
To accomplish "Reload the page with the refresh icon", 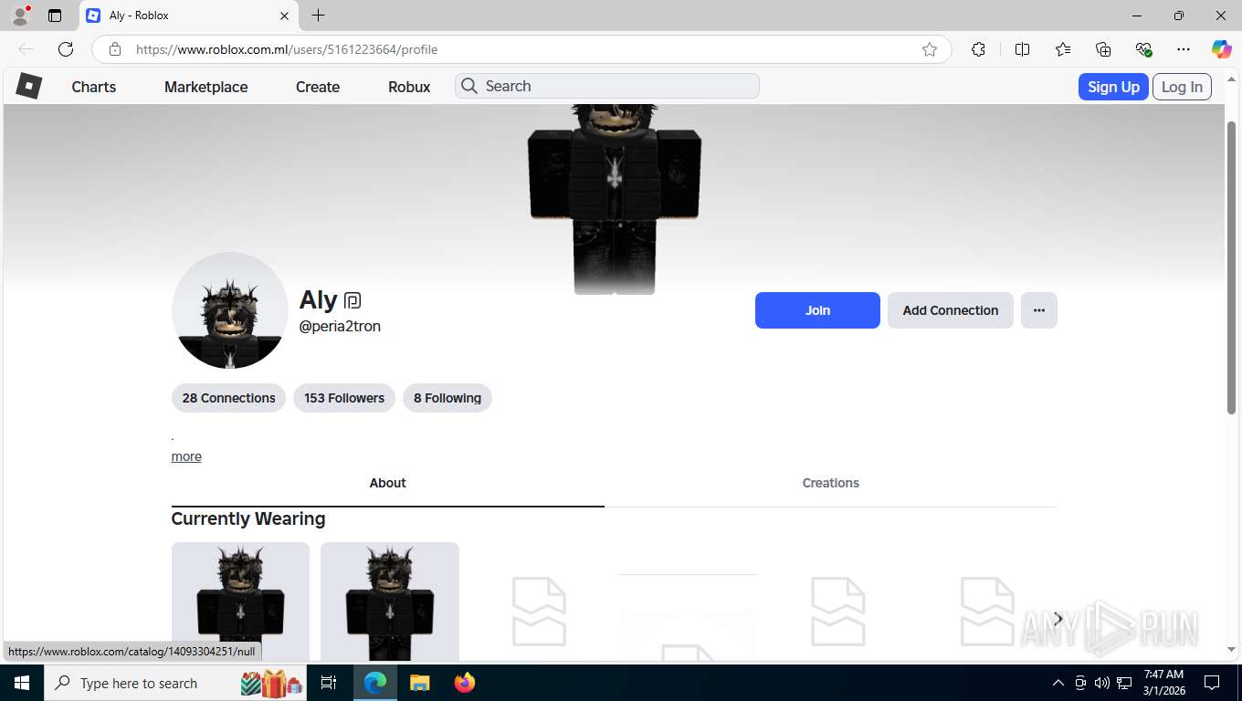I will (66, 49).
